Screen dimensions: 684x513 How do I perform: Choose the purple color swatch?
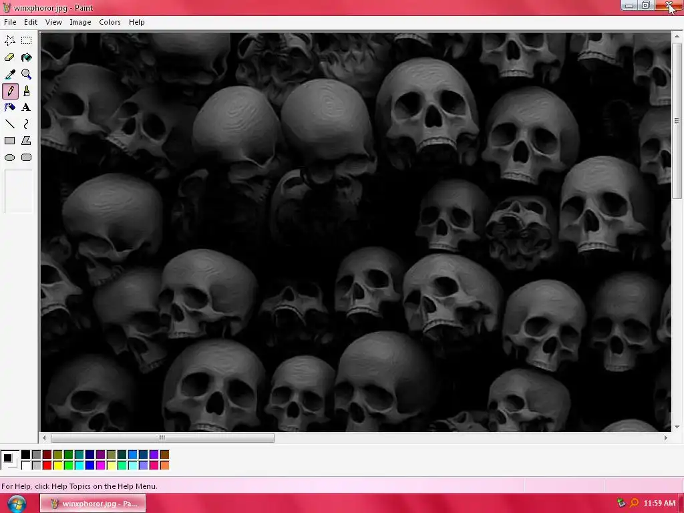(100, 454)
